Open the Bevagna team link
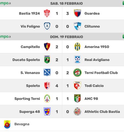This screenshot has height=133, width=124. [22, 124]
